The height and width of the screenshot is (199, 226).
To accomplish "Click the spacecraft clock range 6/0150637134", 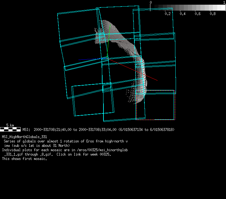I will click(132, 129).
